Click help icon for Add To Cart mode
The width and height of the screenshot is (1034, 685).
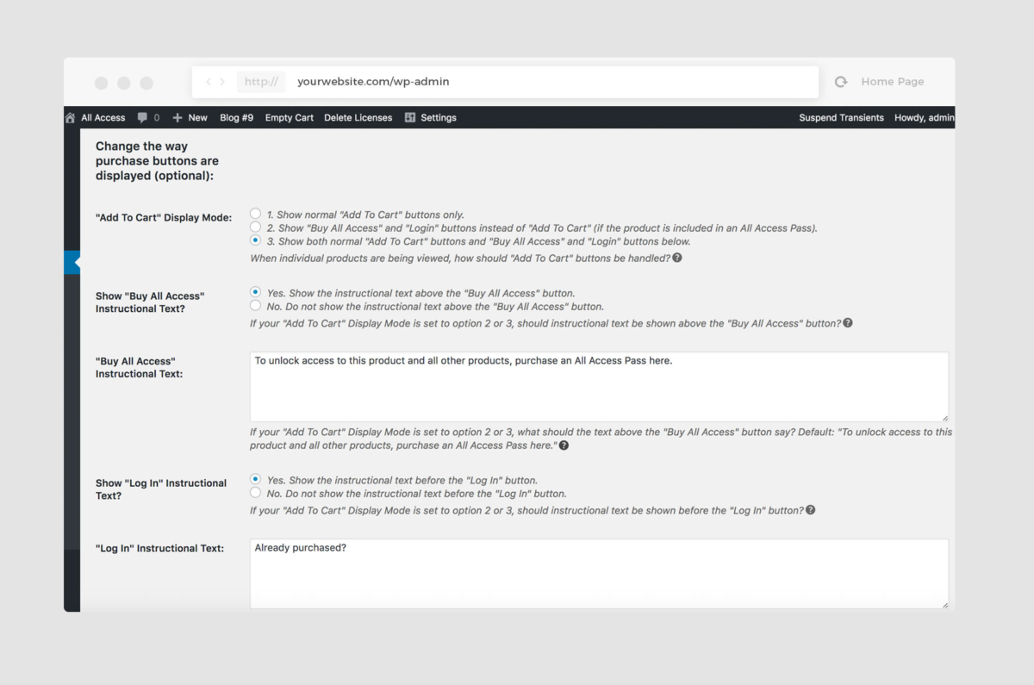click(x=677, y=258)
